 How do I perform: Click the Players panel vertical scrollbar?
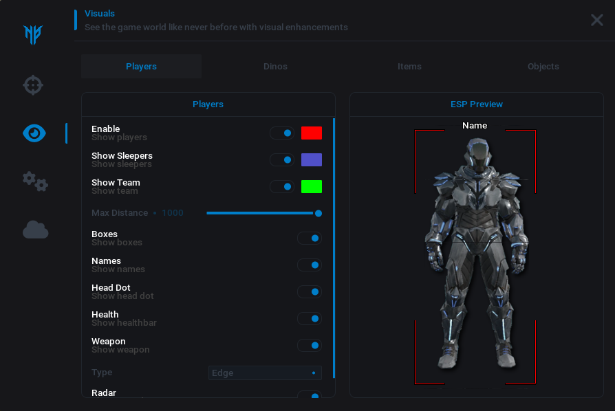coord(334,248)
